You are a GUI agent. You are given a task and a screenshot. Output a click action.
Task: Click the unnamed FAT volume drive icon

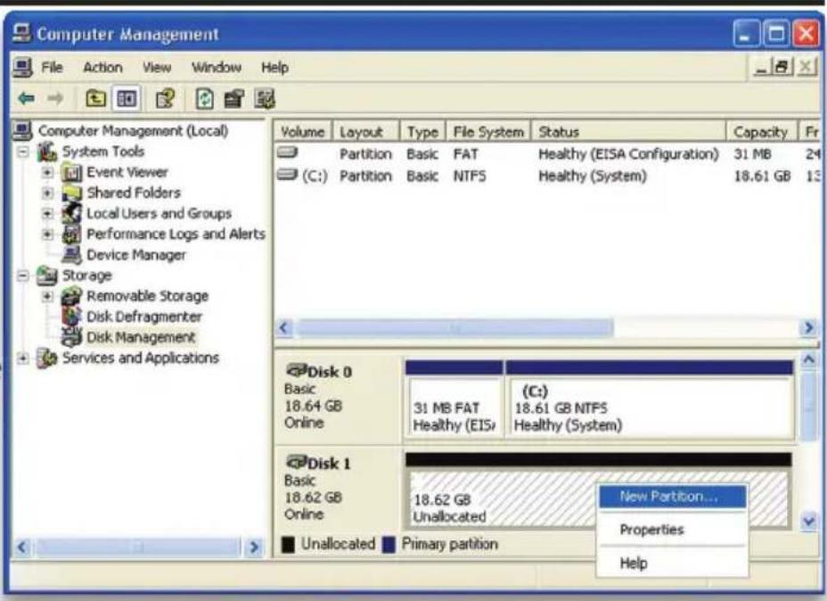(288, 152)
